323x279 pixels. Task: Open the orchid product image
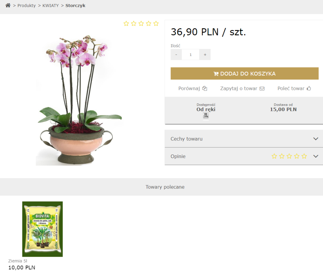[x=79, y=100]
